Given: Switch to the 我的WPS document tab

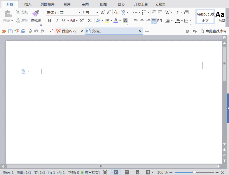Looking at the screenshot, I should point(69,31).
